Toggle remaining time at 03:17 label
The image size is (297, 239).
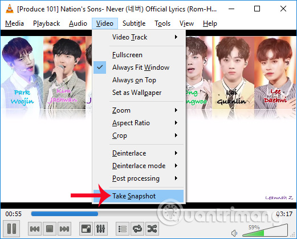pyautogui.click(x=284, y=214)
